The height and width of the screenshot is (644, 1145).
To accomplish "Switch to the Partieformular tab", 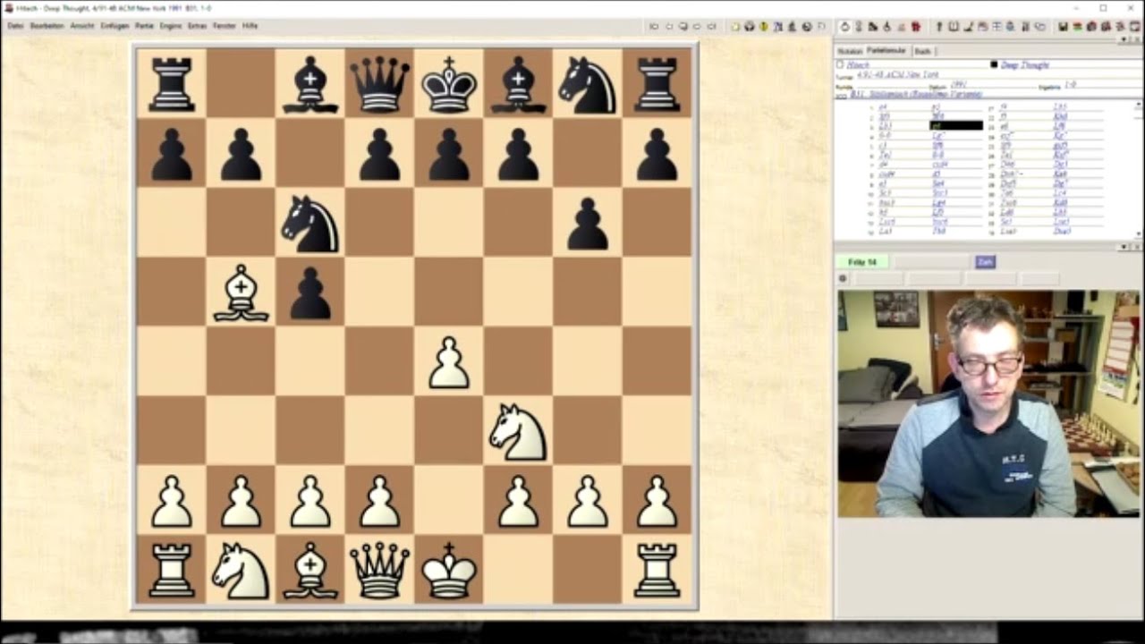I will coord(886,51).
